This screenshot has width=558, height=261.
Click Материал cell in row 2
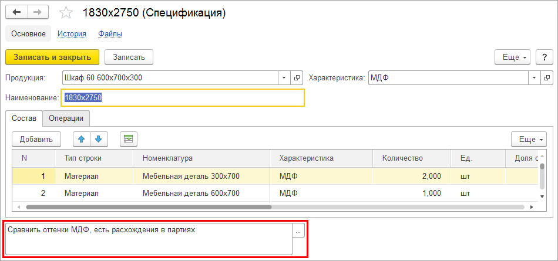click(x=94, y=194)
